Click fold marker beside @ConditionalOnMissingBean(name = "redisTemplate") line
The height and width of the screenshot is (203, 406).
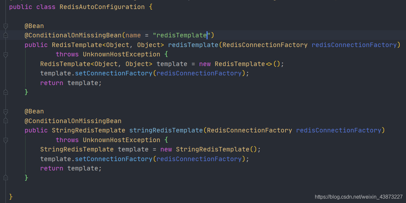tap(5, 35)
